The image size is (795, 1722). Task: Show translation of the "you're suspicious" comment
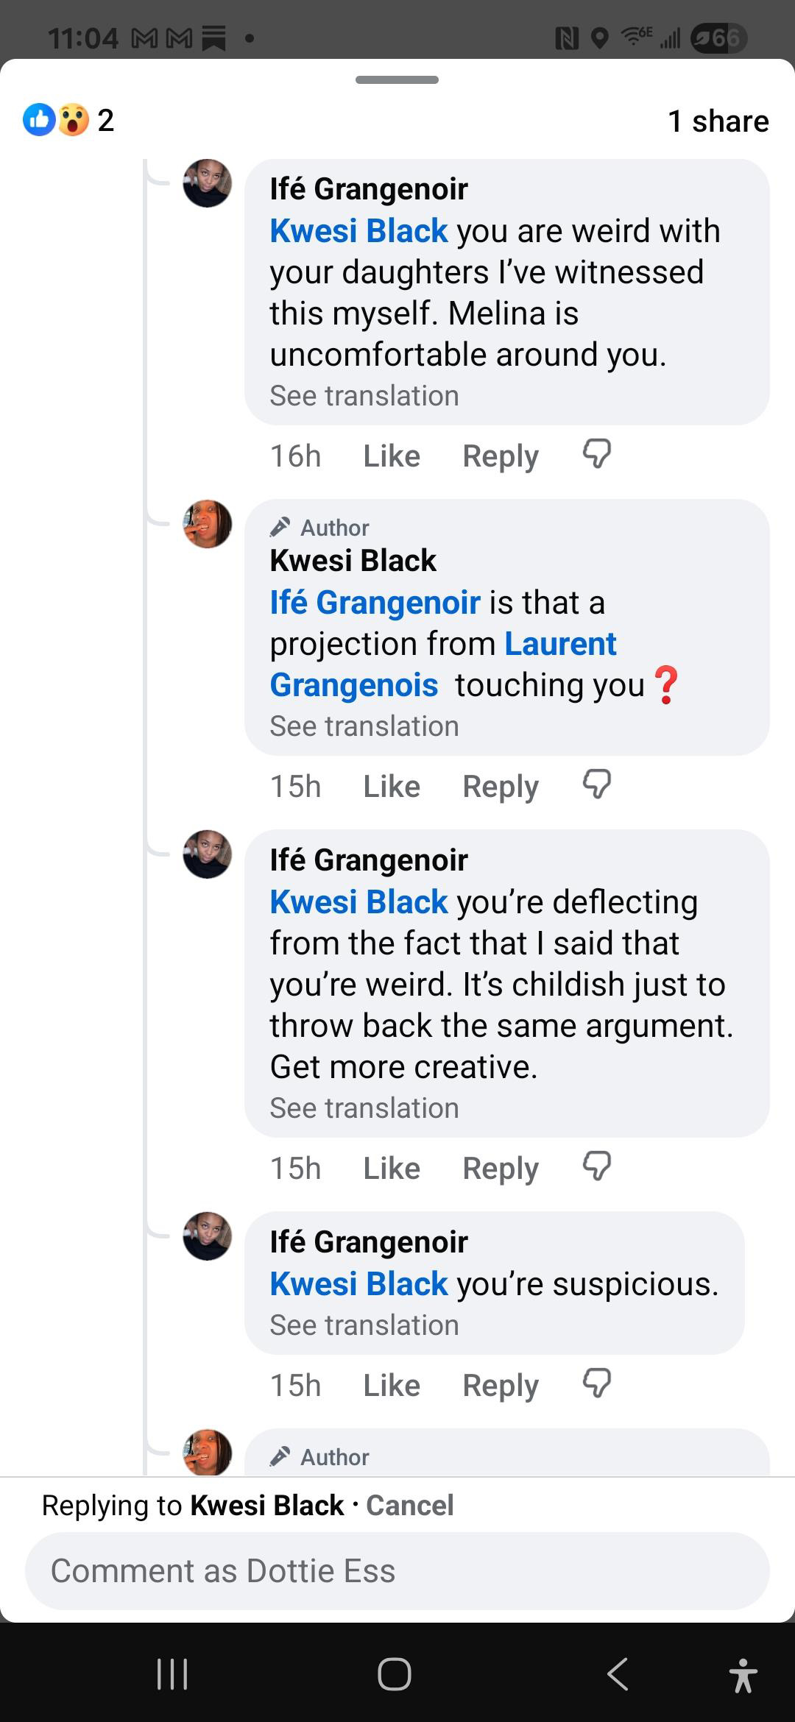(x=364, y=1325)
